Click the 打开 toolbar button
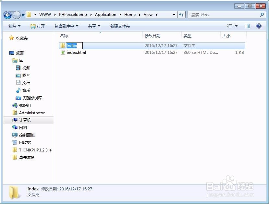The image size is (269, 204). point(39,26)
